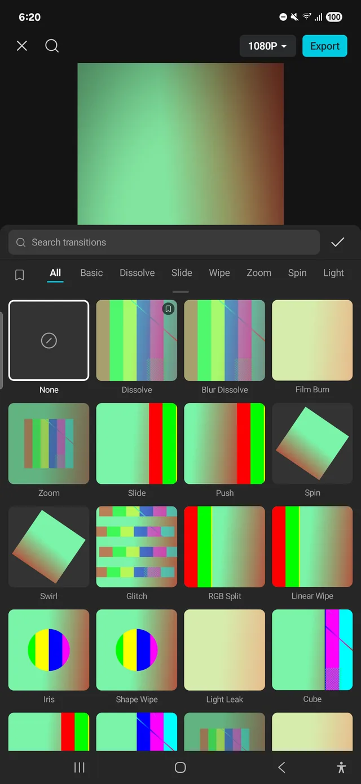Select the Dissolve transition thumbnail

[137, 340]
